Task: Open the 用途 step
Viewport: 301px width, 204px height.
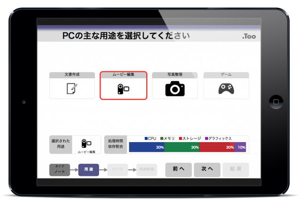Action: tap(88, 169)
